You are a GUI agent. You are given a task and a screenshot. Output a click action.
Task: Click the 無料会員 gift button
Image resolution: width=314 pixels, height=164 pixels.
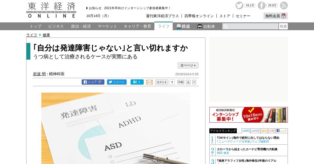pyautogui.click(x=276, y=16)
